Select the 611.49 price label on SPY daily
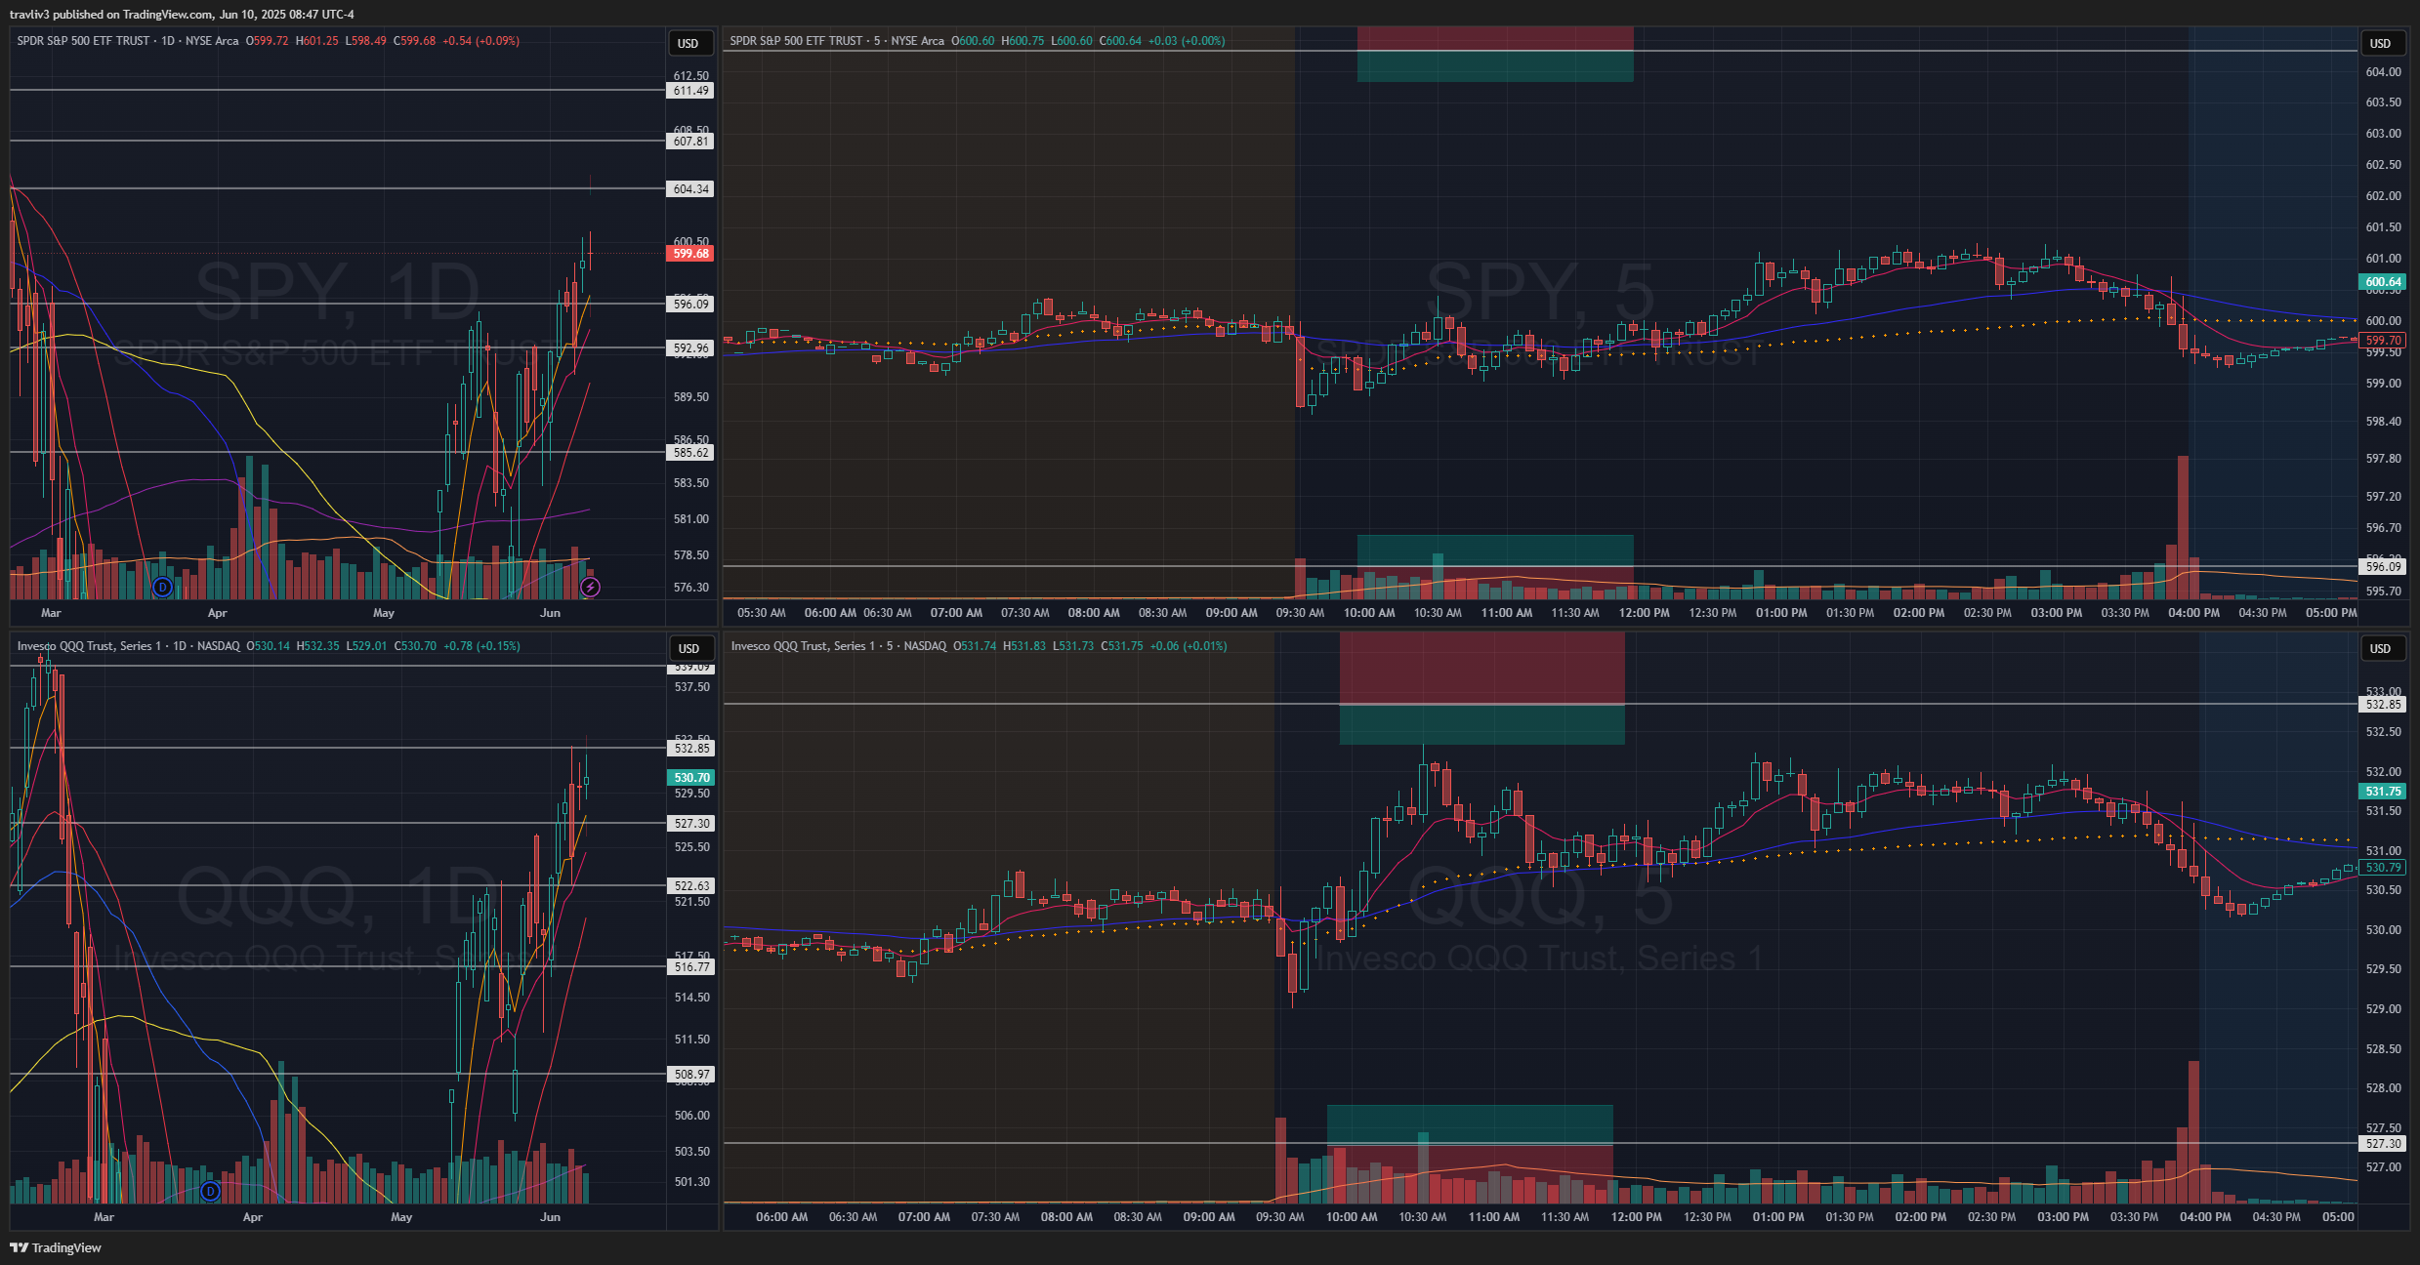This screenshot has width=2420, height=1265. (x=691, y=91)
